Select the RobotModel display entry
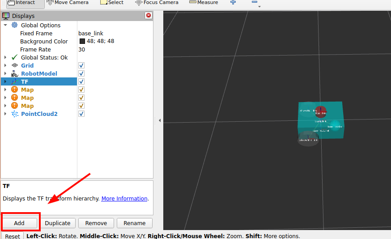The width and height of the screenshot is (391, 239). (x=39, y=73)
